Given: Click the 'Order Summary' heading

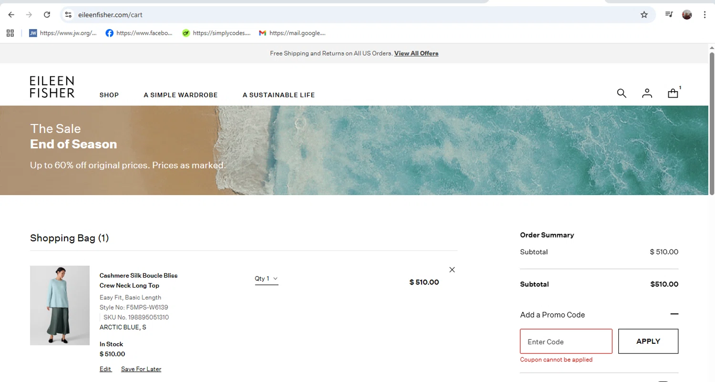Looking at the screenshot, I should pyautogui.click(x=547, y=235).
